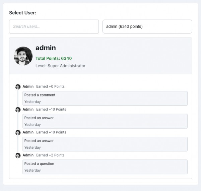Click the Total Points: 6340 text
This screenshot has width=201, height=191.
click(x=54, y=58)
